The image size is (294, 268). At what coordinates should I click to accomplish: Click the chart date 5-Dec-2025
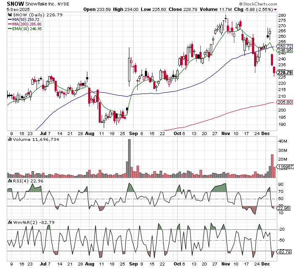18,9
